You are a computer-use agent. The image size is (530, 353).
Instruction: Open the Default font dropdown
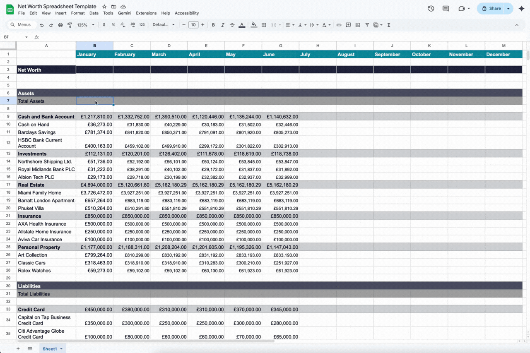point(164,25)
